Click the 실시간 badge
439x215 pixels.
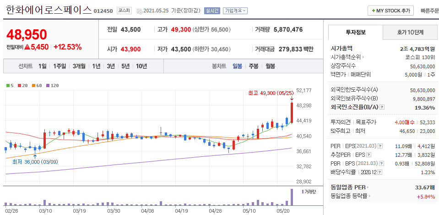[x=212, y=11]
